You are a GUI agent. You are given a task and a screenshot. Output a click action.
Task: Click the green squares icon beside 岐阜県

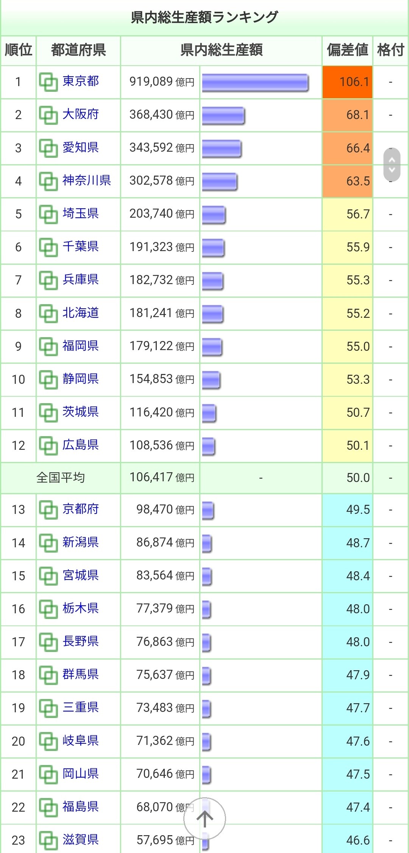click(48, 741)
